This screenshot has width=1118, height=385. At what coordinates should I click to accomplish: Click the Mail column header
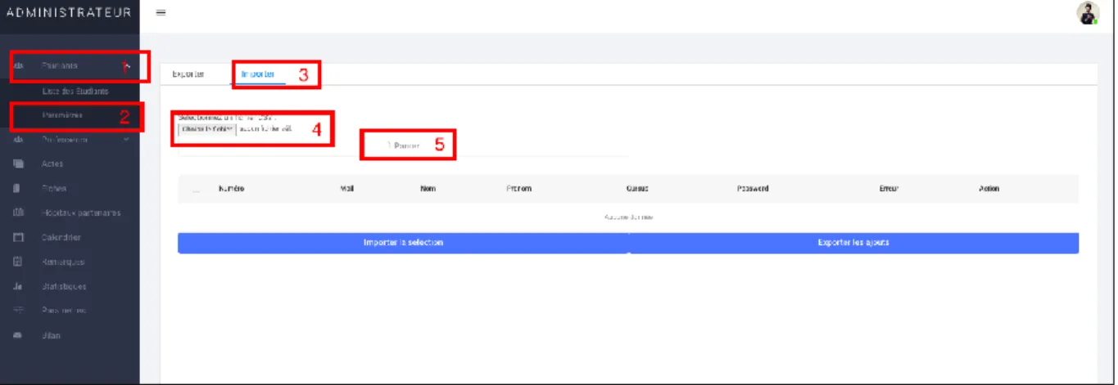point(347,189)
